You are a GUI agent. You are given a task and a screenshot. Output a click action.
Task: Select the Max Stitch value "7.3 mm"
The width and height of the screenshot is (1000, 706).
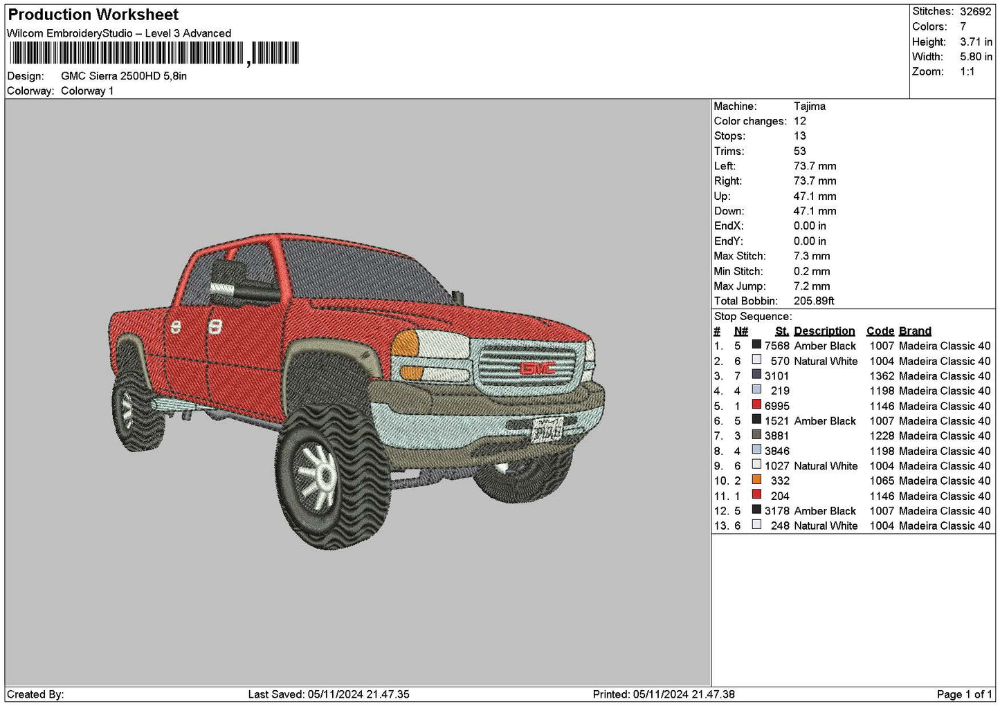tap(812, 256)
